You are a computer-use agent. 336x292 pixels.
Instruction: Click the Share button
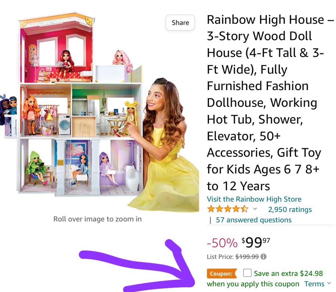tap(180, 22)
